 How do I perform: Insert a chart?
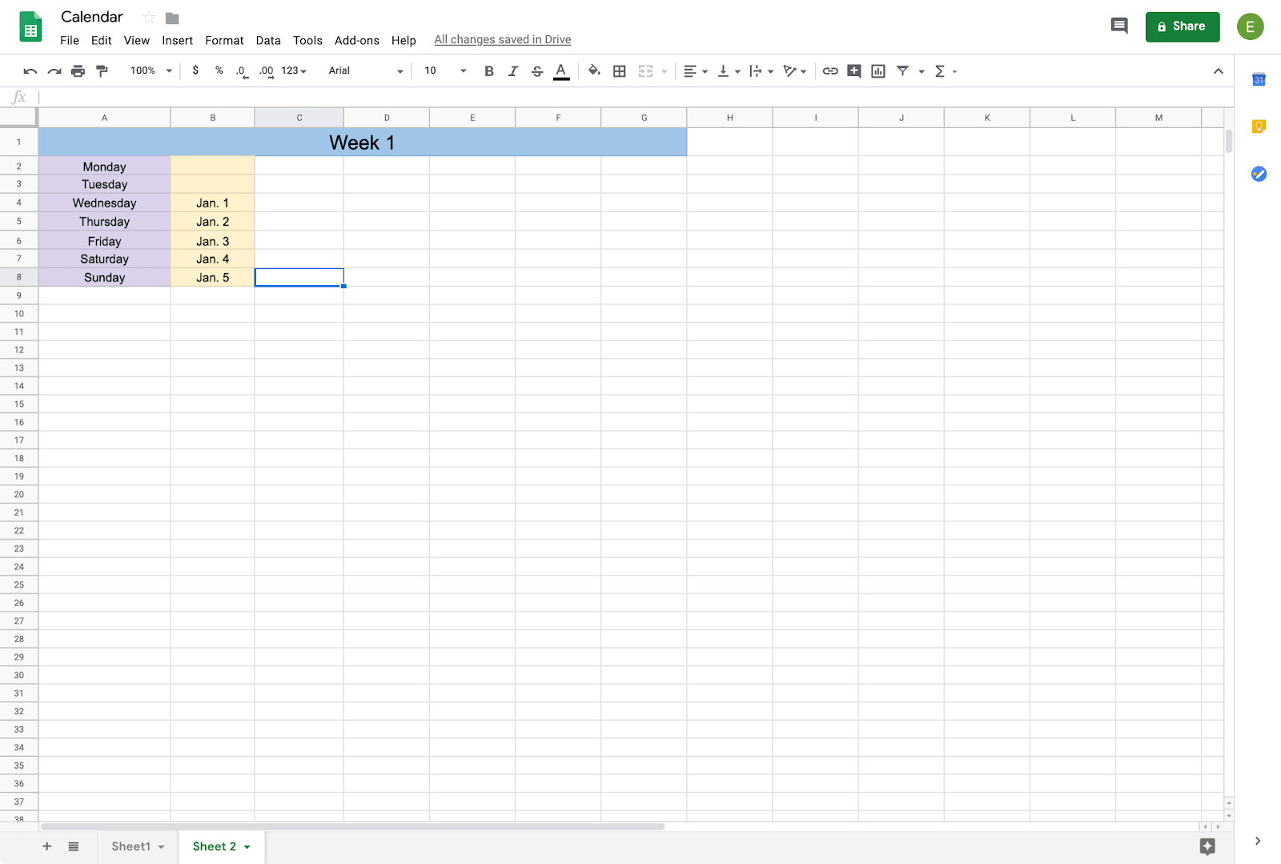click(x=878, y=71)
